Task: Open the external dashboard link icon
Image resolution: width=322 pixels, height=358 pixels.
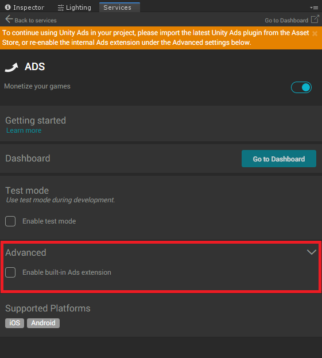Action: tap(315, 19)
